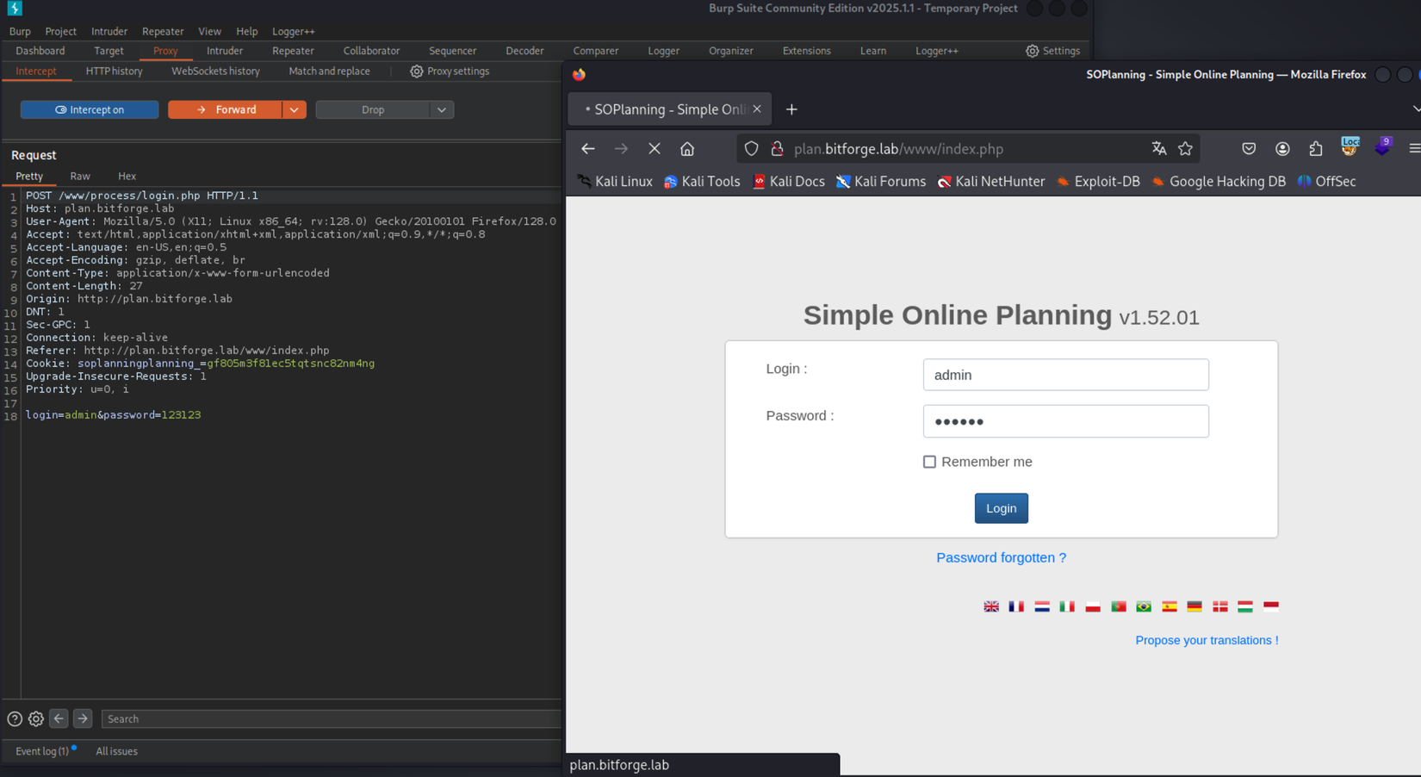Expand the Drop button dropdown arrow
Image resolution: width=1421 pixels, height=777 pixels.
(x=441, y=109)
